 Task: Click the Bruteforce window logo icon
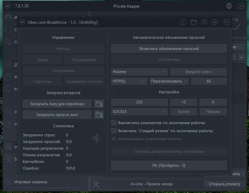(x=22, y=22)
